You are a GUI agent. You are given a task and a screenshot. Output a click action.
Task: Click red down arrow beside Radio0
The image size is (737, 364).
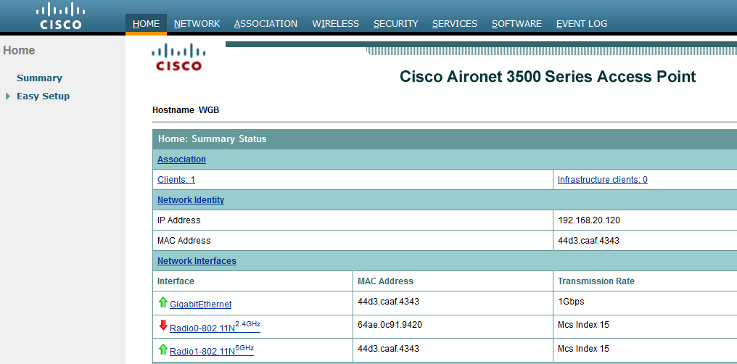(162, 326)
